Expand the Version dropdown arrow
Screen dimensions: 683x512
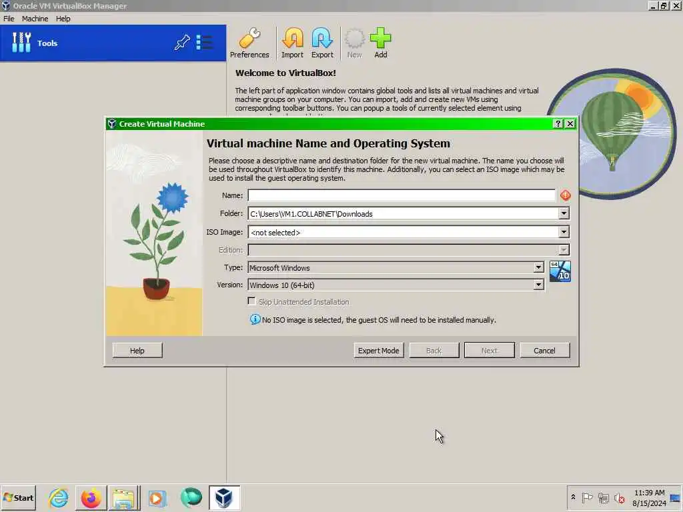click(x=538, y=285)
